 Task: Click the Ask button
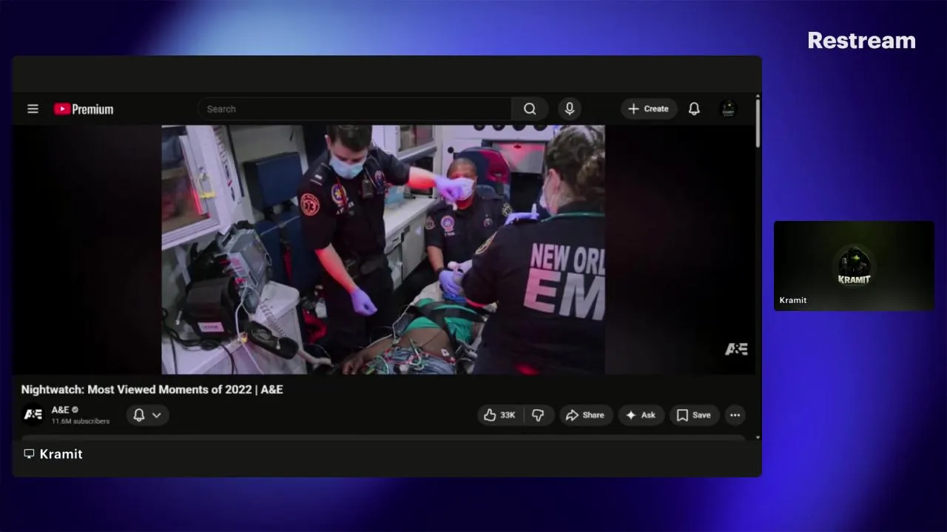click(641, 415)
